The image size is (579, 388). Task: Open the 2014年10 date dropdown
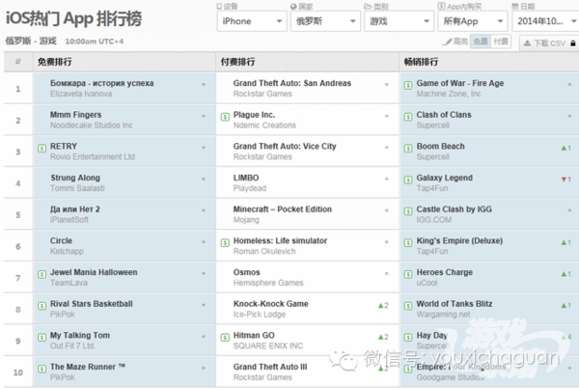[546, 21]
